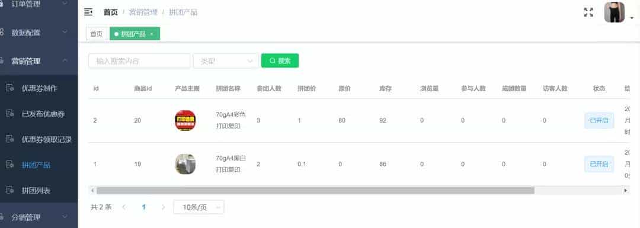Open the 类型 dropdown

click(226, 61)
